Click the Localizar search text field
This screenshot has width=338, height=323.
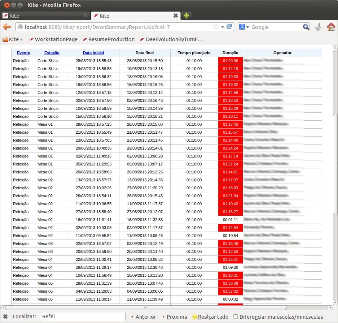[83, 316]
